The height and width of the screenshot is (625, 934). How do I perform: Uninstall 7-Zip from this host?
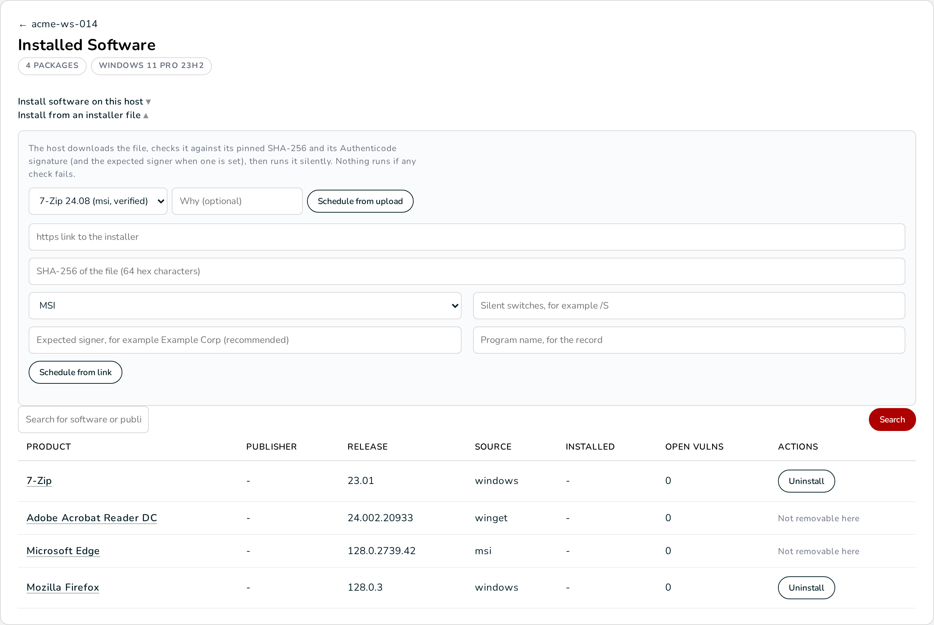coord(807,481)
